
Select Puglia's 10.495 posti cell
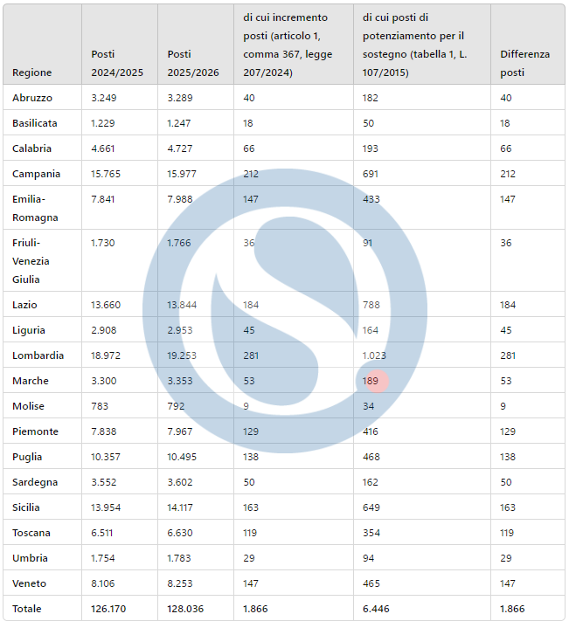pyautogui.click(x=184, y=457)
